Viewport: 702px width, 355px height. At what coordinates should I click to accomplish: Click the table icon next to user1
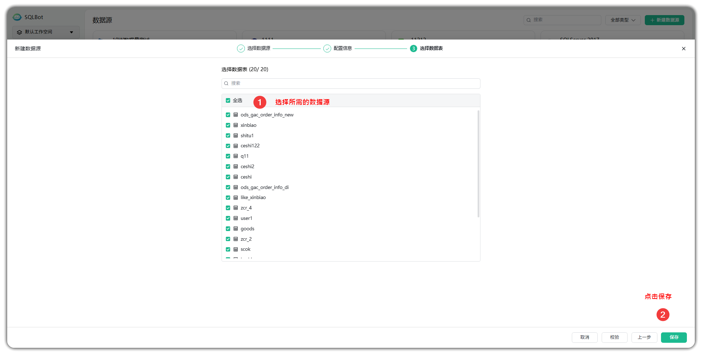click(x=236, y=218)
